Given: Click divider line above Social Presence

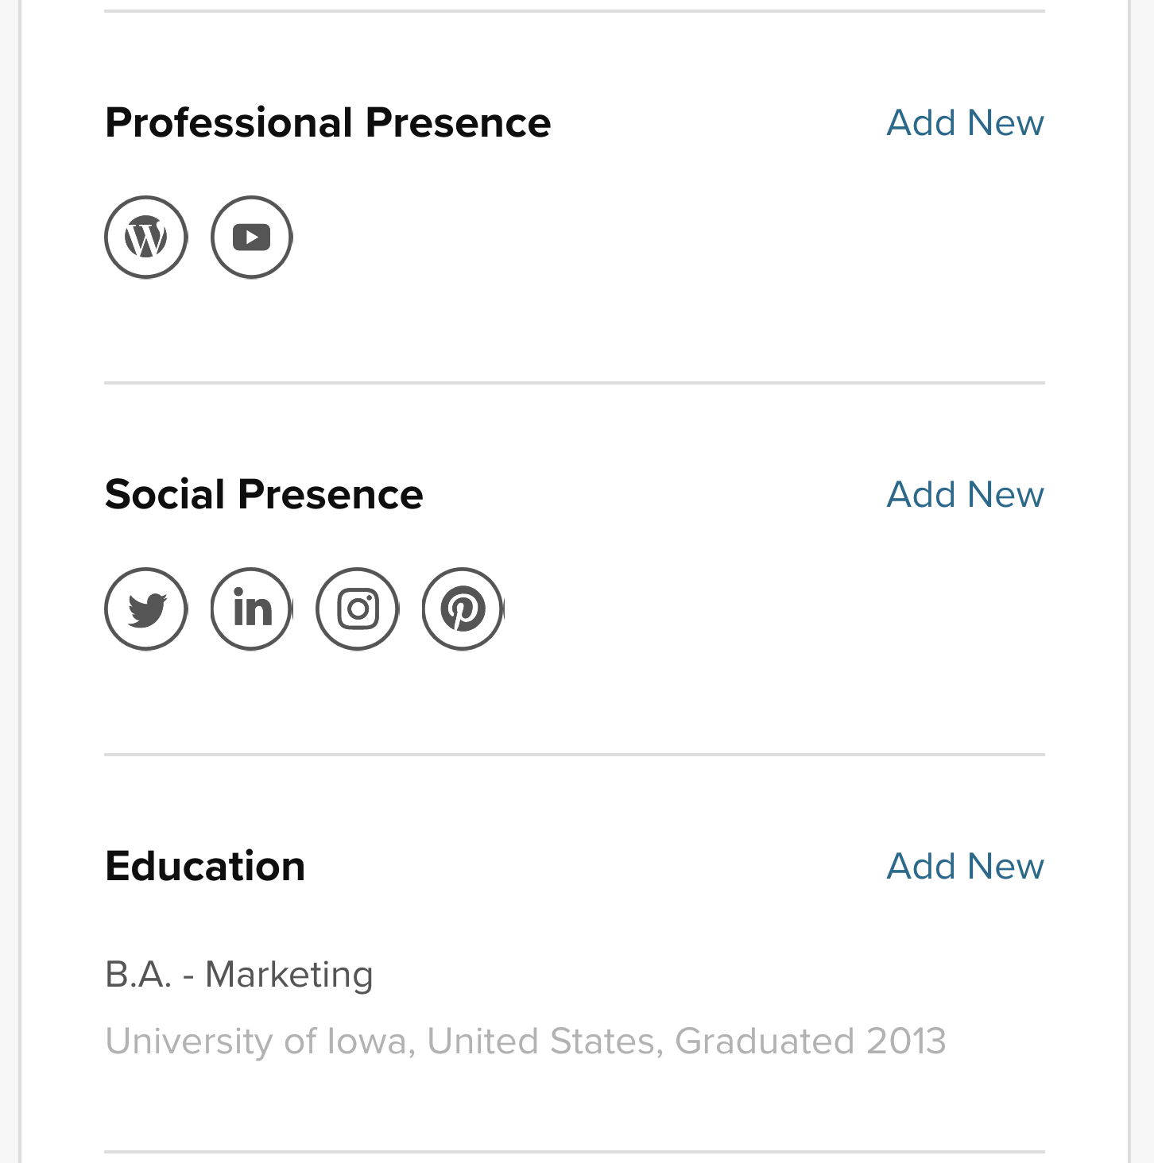Looking at the screenshot, I should pyautogui.click(x=574, y=383).
